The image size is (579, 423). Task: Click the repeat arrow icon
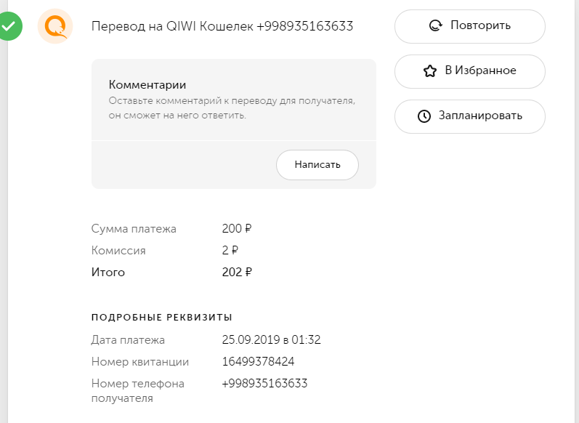click(436, 25)
